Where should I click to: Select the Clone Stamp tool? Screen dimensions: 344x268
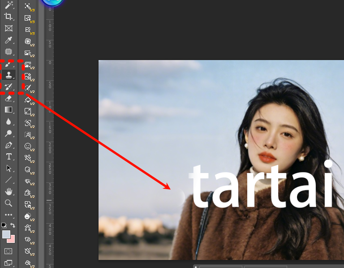[x=9, y=75]
